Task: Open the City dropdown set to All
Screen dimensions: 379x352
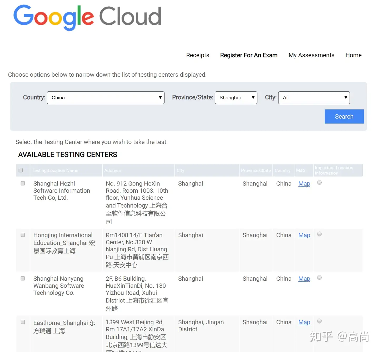Action: 314,98
